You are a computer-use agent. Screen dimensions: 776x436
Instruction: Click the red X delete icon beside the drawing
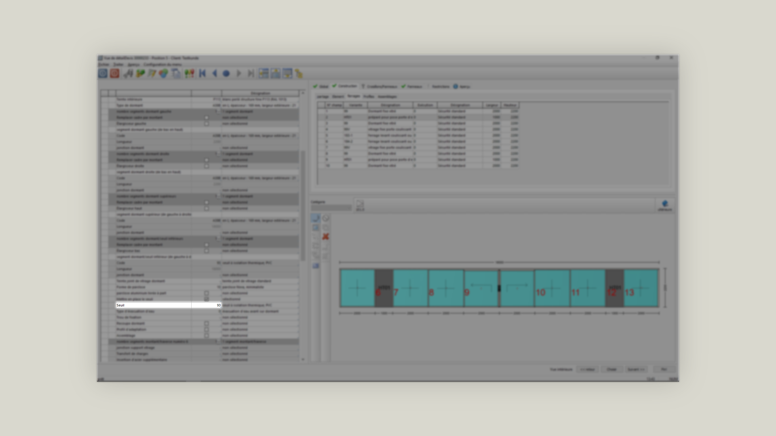tap(325, 237)
